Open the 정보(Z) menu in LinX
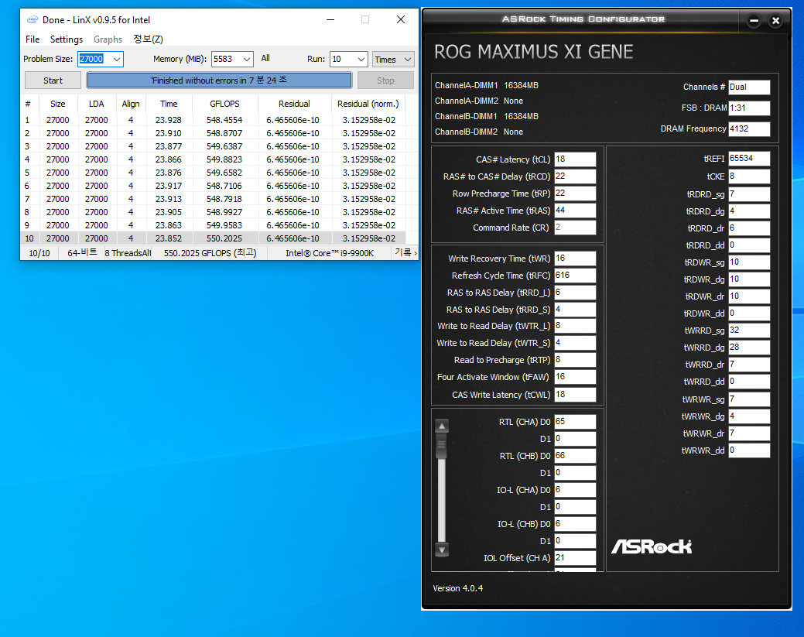This screenshot has width=804, height=637. pyautogui.click(x=148, y=39)
